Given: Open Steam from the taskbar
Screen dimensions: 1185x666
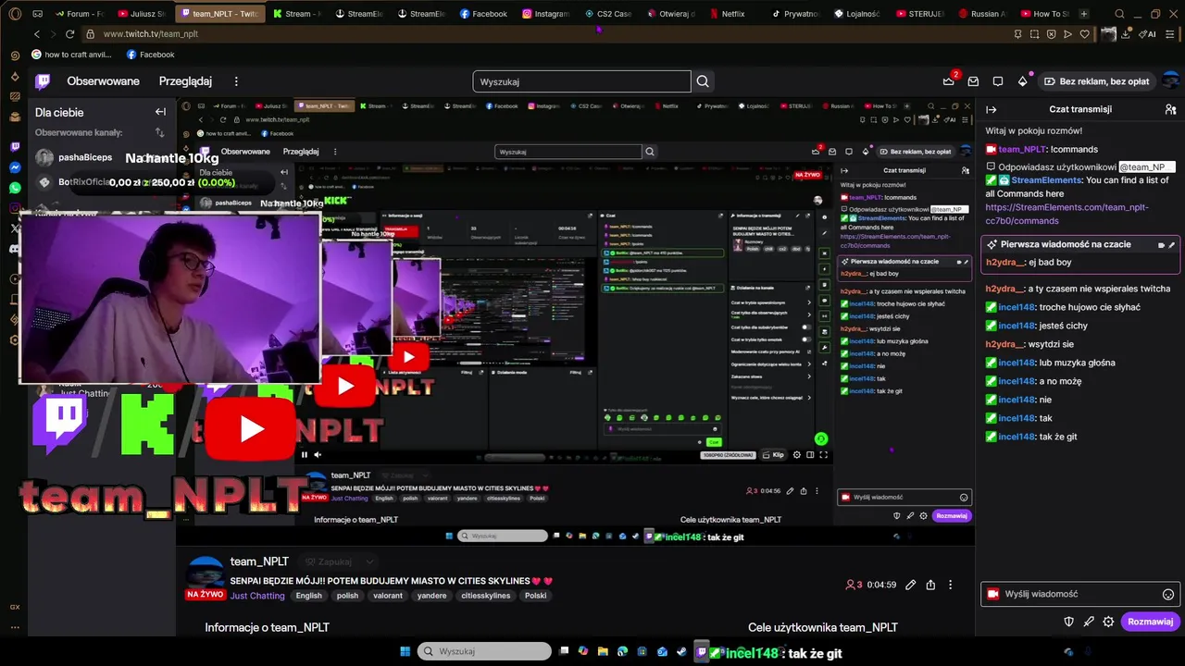Looking at the screenshot, I should 681,651.
